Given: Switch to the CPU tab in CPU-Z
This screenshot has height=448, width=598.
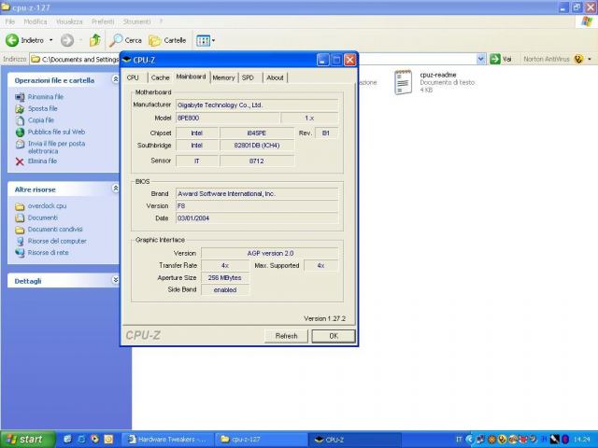Looking at the screenshot, I should (133, 77).
